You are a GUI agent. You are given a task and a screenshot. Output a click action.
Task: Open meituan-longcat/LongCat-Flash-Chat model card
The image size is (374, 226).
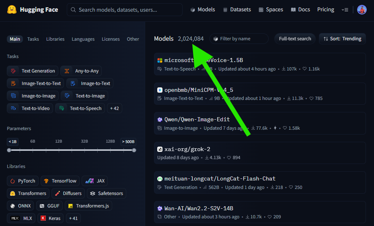pos(260,182)
